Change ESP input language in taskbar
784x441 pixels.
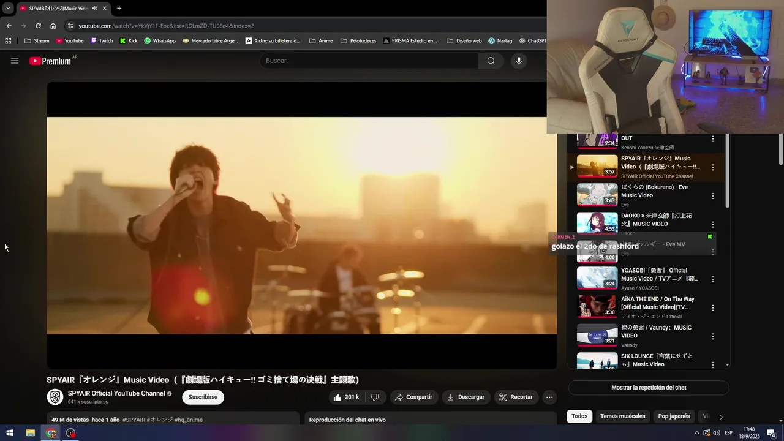coord(728,433)
